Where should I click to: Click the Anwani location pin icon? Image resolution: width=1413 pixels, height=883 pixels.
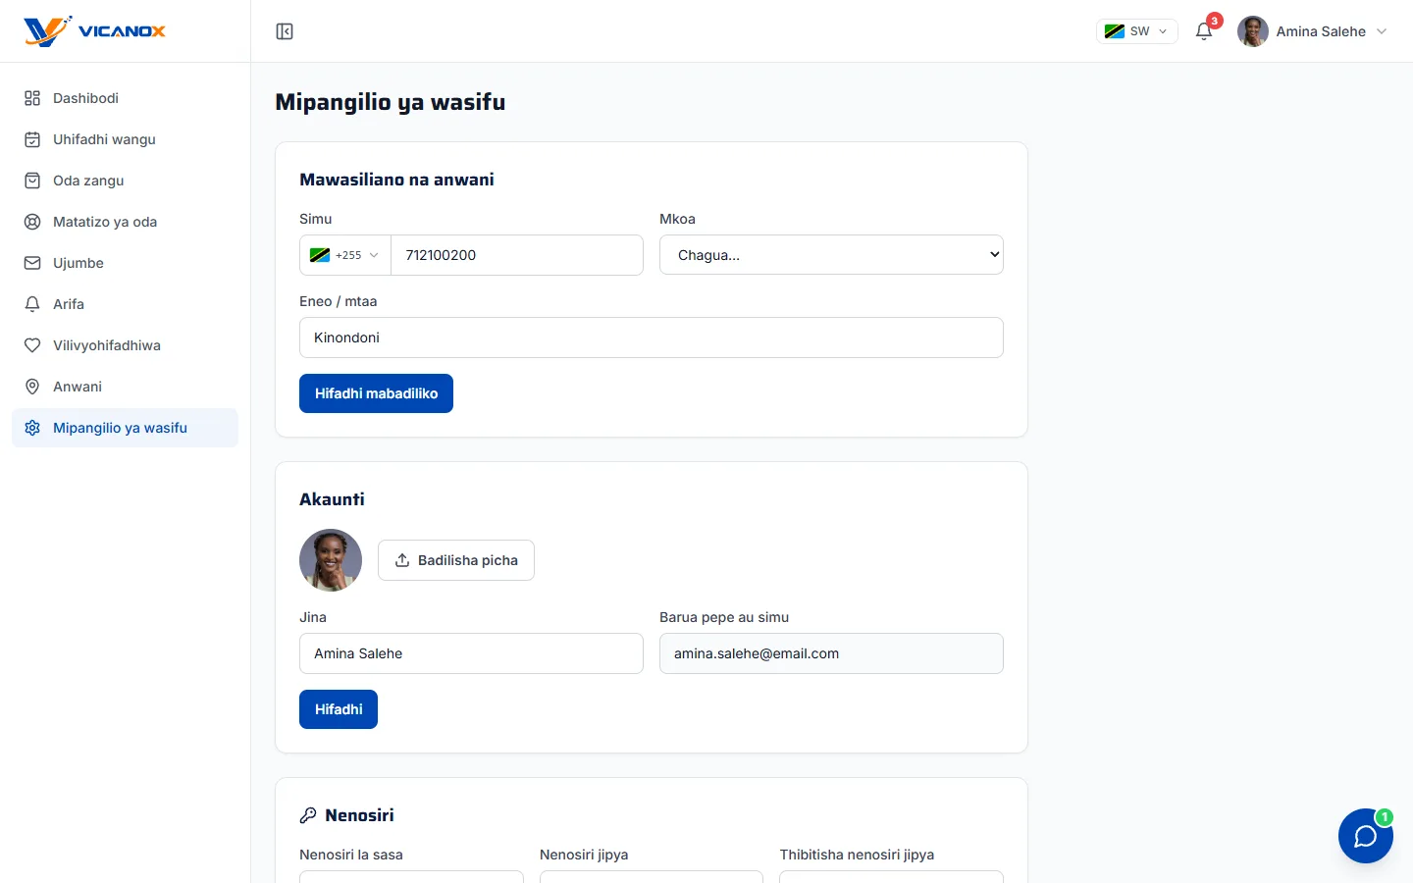32,387
